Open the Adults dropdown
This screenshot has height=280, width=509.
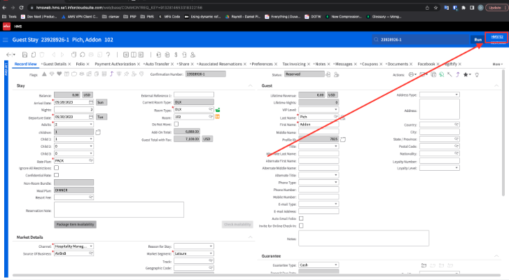[91, 125]
